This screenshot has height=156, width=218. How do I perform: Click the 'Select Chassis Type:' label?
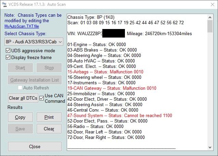pyautogui.click(x=25, y=33)
